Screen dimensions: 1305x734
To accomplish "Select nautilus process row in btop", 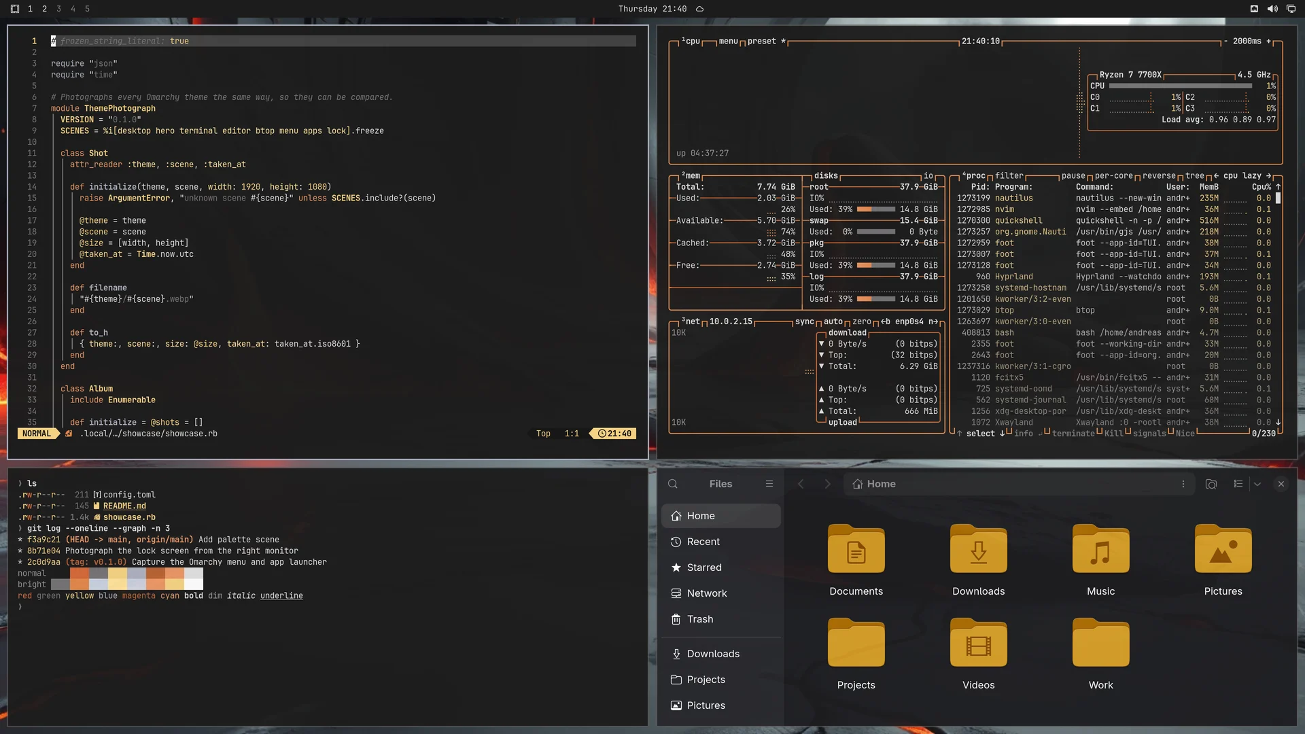I will [1113, 198].
